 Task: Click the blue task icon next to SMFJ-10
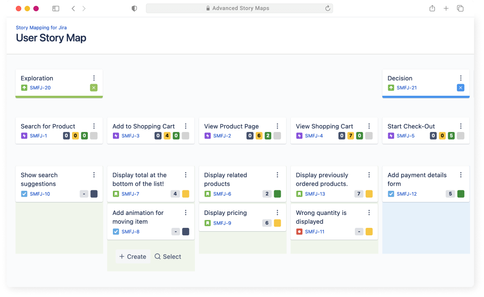coord(23,193)
